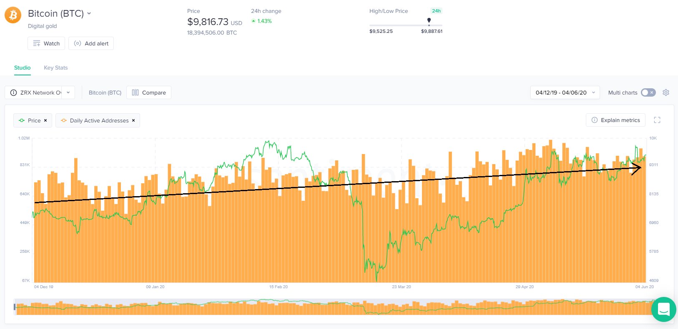The width and height of the screenshot is (678, 329).
Task: Select the Daily Active Addresses metric chip
Action: [x=98, y=120]
